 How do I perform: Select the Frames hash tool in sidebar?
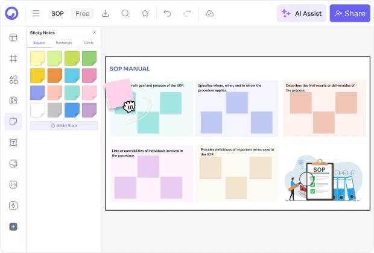pos(13,58)
